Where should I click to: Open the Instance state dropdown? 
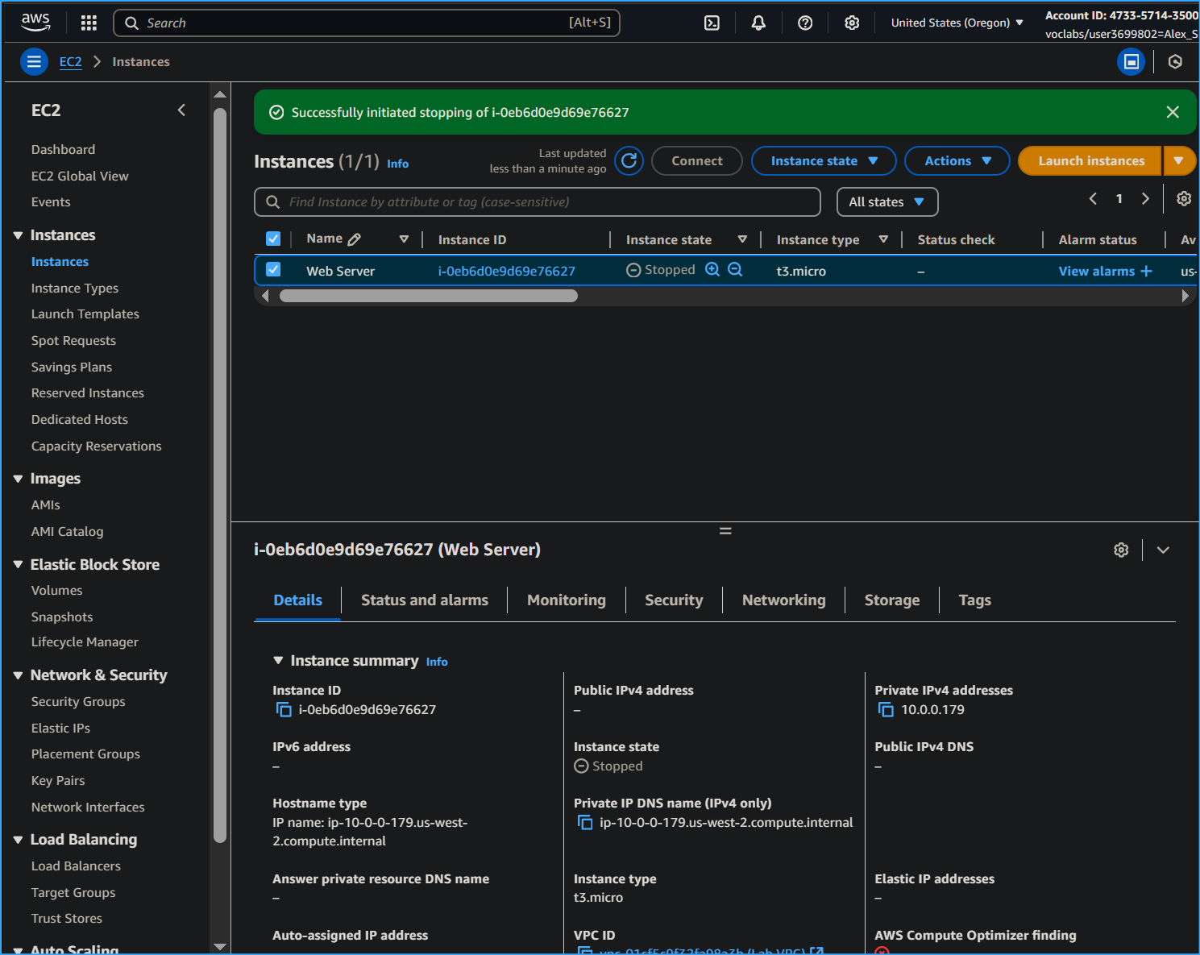click(x=823, y=160)
